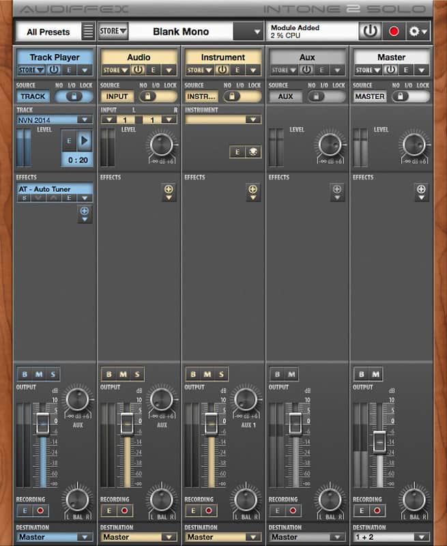Open the global STORE dropdown
Viewport: 447px width, 546px height.
point(113,31)
